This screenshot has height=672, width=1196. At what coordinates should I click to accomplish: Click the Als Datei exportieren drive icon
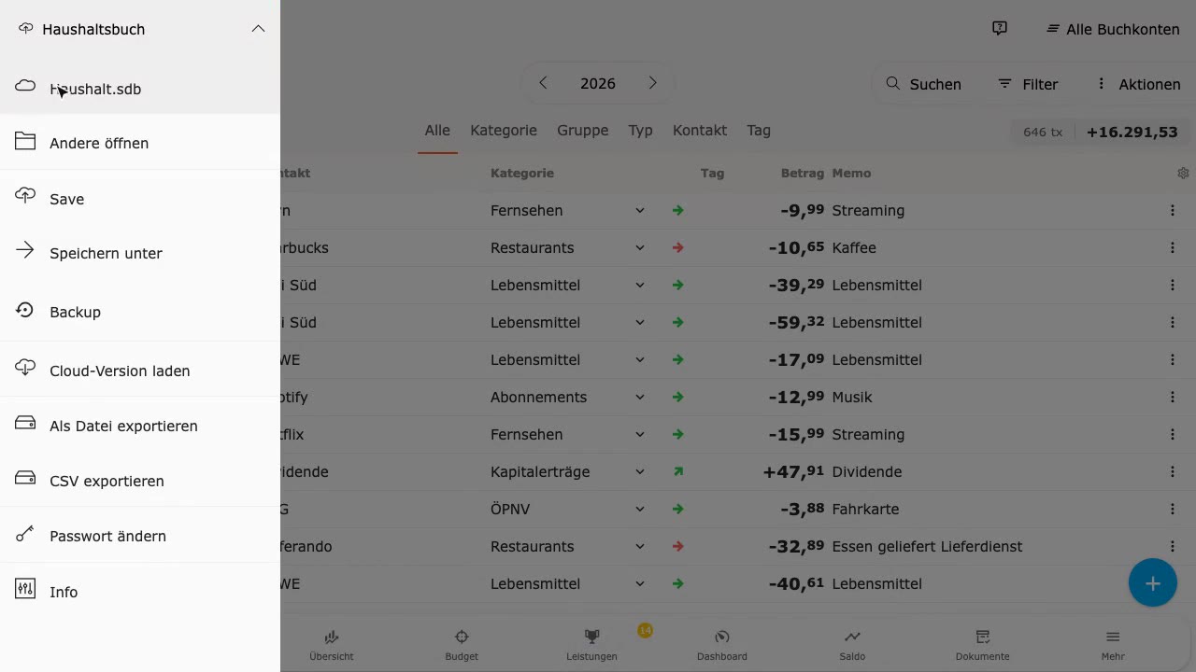[x=25, y=425]
